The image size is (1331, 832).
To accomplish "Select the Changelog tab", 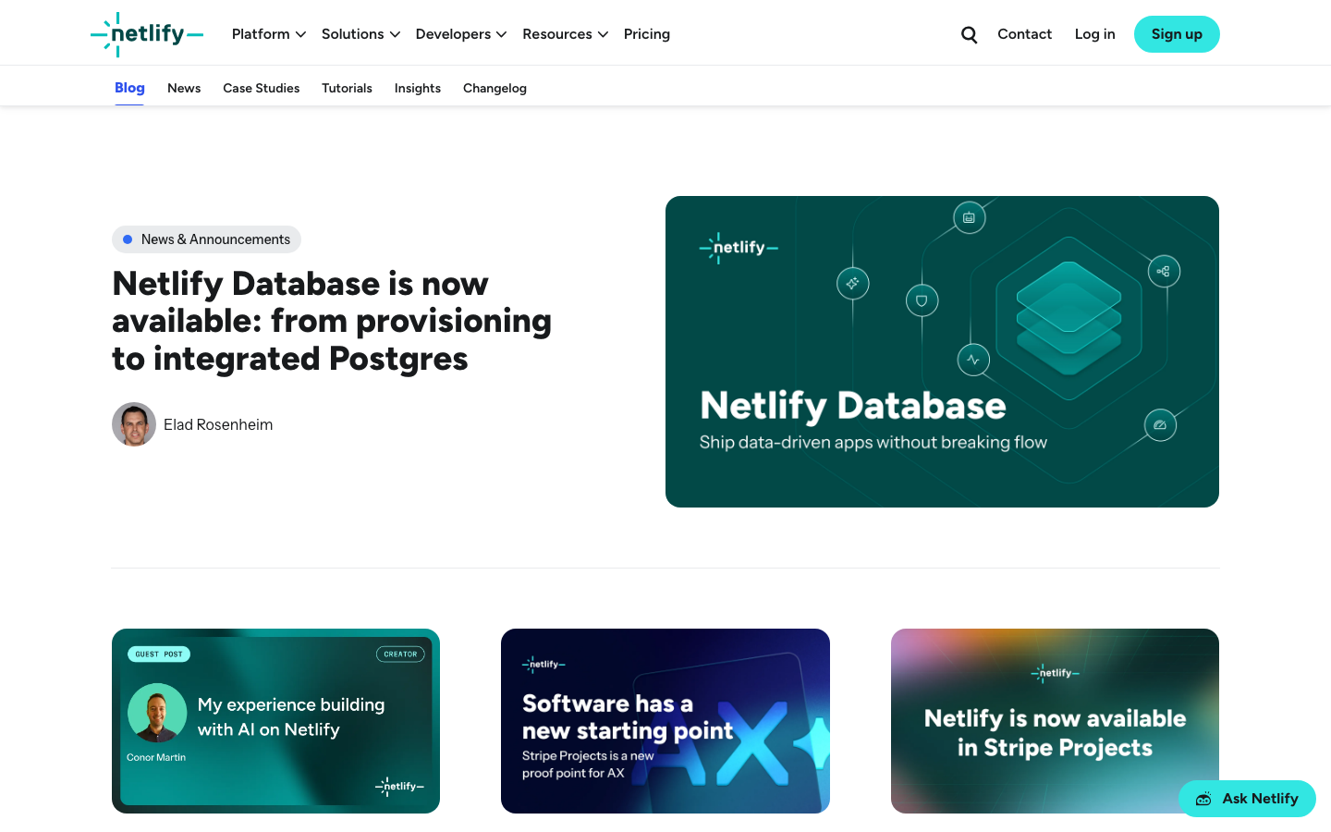I will (x=495, y=88).
